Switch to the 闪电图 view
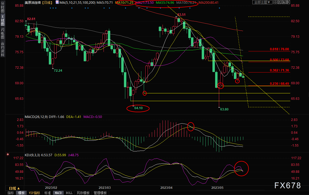This screenshot has height=195, width=309. (3, 34)
